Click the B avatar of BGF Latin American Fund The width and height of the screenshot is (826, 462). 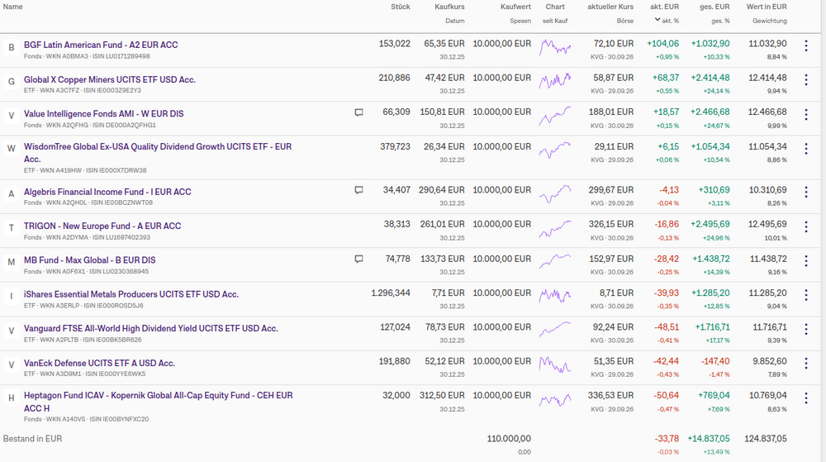click(11, 48)
